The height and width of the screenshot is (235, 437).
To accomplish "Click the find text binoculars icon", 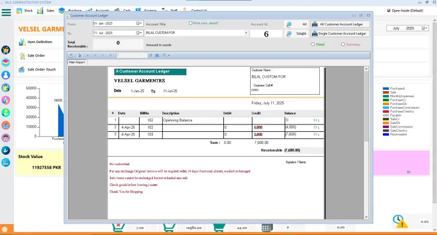I will pyautogui.click(x=157, y=55).
